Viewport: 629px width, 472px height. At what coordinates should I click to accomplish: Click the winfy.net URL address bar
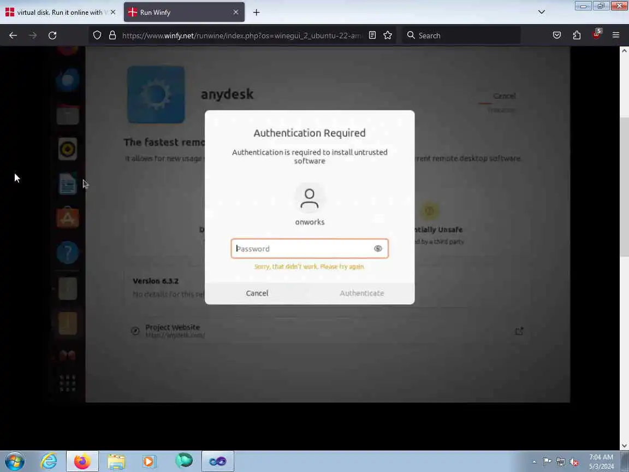tap(241, 36)
